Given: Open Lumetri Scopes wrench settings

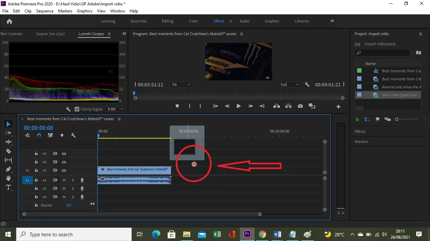Looking at the screenshot, I should pos(68,109).
